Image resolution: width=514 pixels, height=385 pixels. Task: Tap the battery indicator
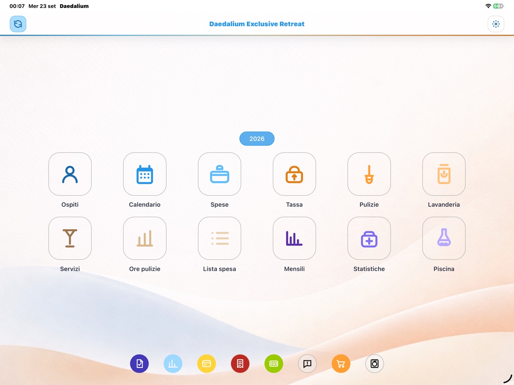(498, 6)
